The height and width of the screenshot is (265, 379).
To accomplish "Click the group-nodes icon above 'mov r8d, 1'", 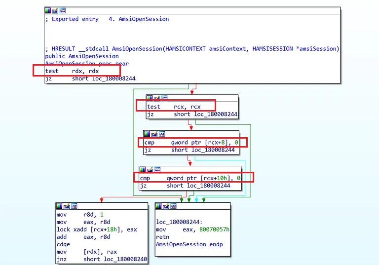I will click(74, 206).
